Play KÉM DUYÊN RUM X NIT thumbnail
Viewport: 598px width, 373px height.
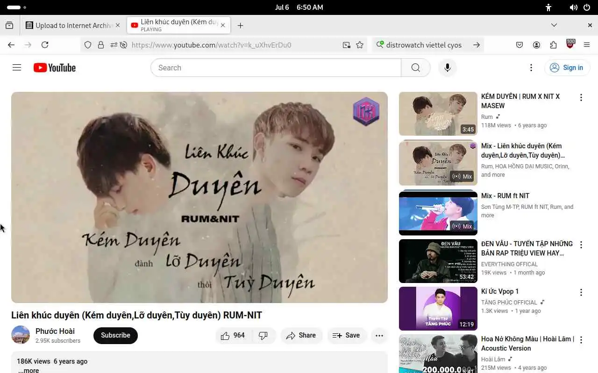438,114
